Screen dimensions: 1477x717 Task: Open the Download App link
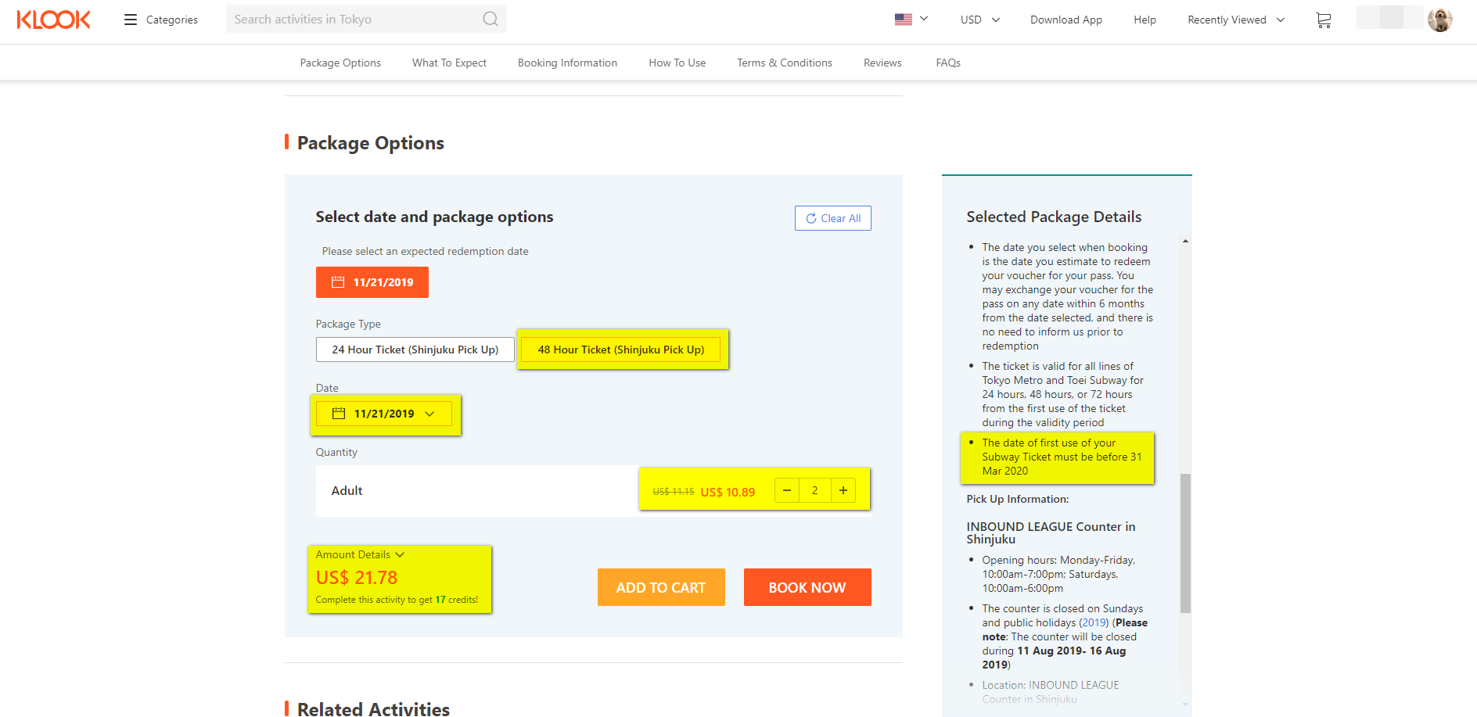coord(1066,20)
